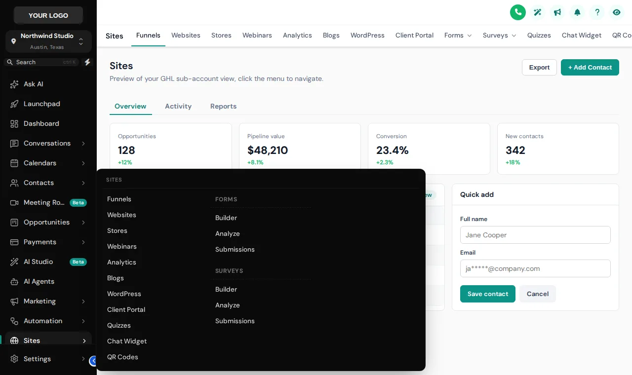The image size is (632, 375).
Task: Expand the Conversations chevron in sidebar
Action: click(x=83, y=144)
